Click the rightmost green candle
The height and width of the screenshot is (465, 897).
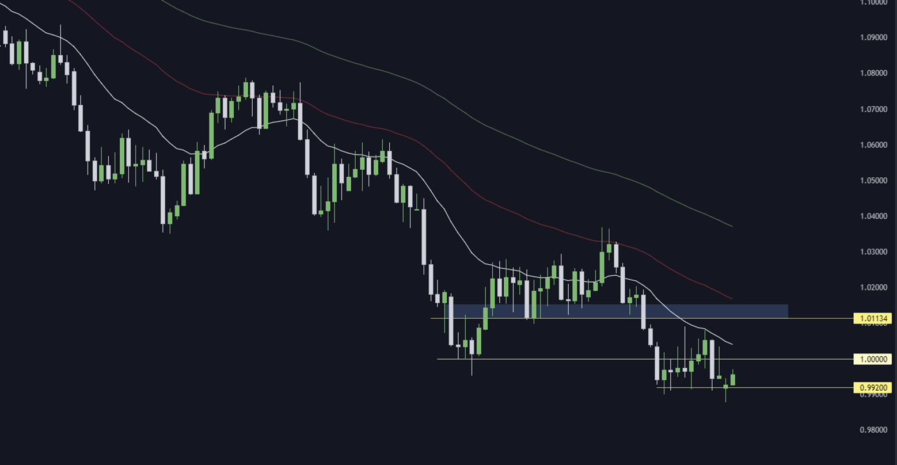tap(733, 380)
